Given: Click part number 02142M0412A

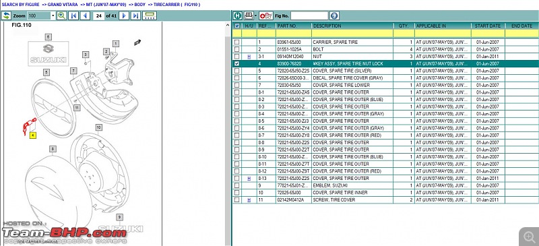Looking at the screenshot, I should tap(290, 200).
